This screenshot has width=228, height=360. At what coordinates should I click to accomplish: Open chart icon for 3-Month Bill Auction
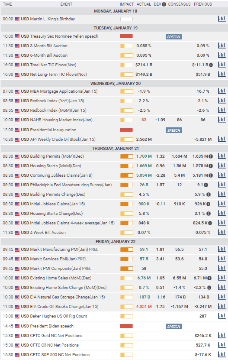pos(222,45)
